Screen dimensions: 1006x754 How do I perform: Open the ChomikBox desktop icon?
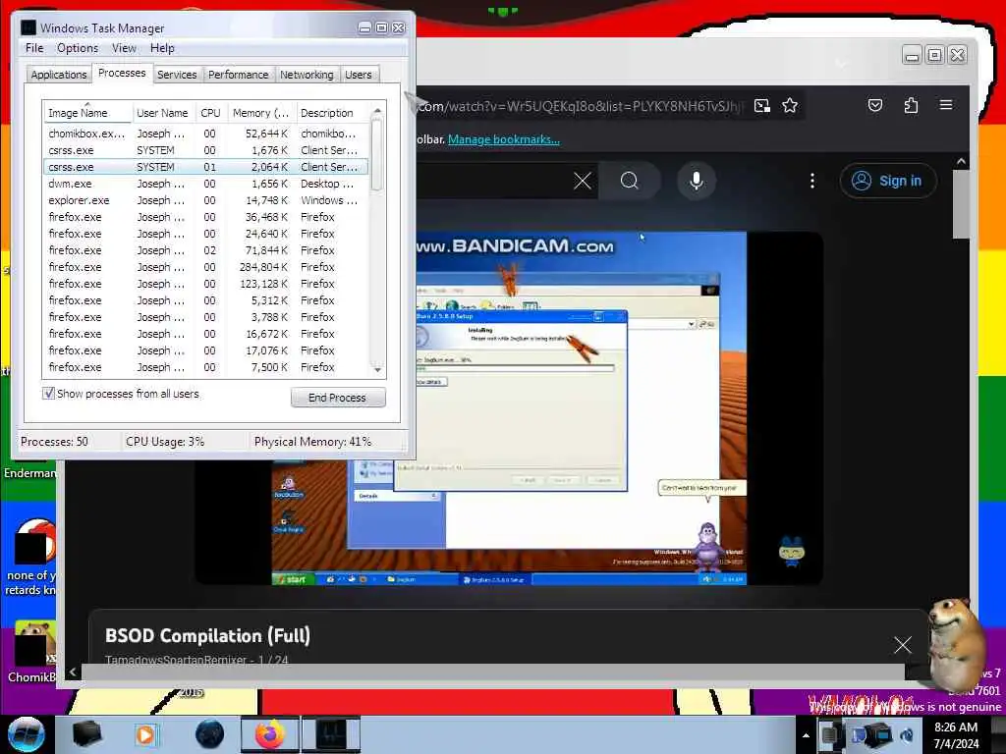pos(30,651)
